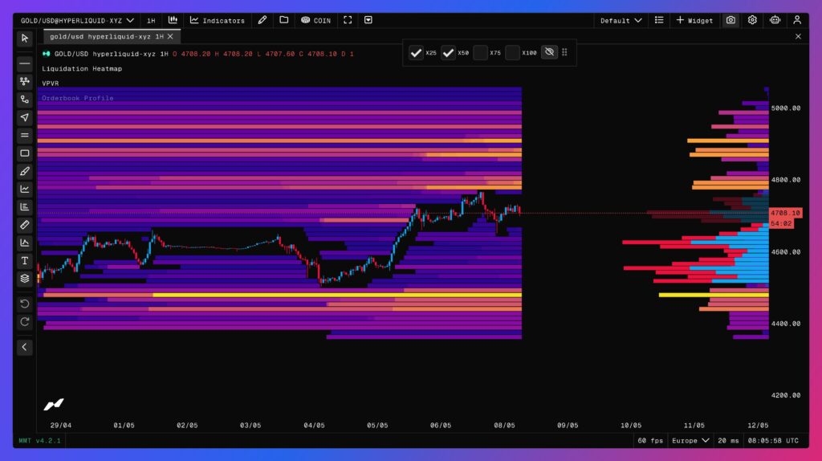Select the volume profile bars tool
Screen dimensions: 822x461
point(25,206)
